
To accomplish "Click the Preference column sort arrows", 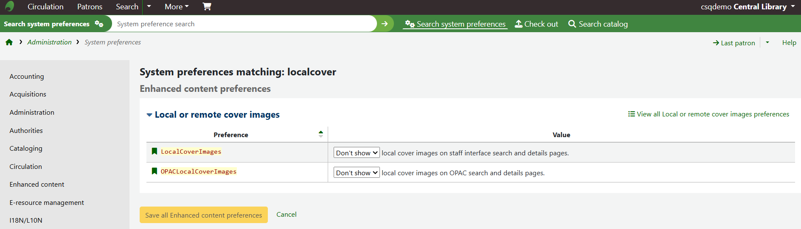I will pos(320,134).
